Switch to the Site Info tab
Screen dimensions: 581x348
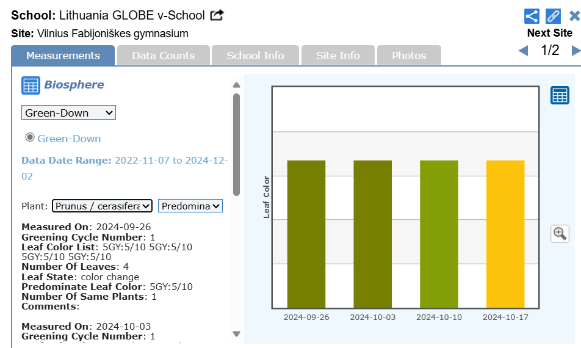pos(338,56)
